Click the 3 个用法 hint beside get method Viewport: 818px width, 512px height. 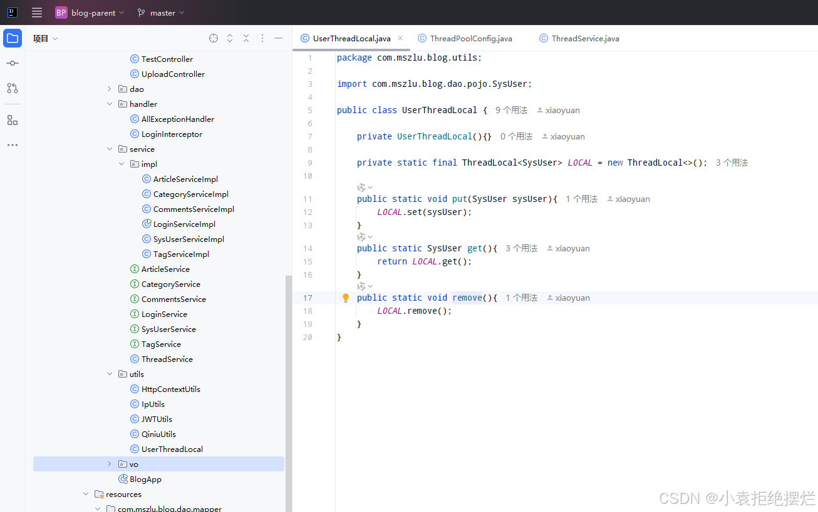(x=521, y=248)
